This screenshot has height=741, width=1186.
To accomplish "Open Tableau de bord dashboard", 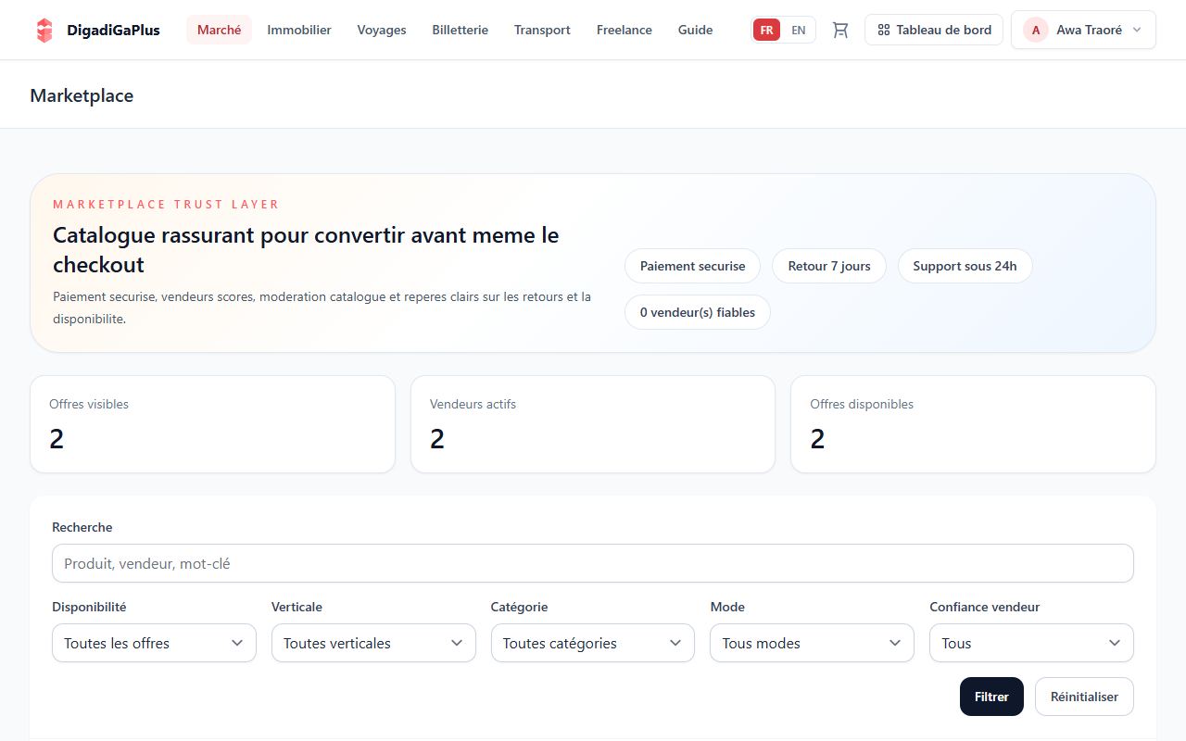I will pos(934,30).
